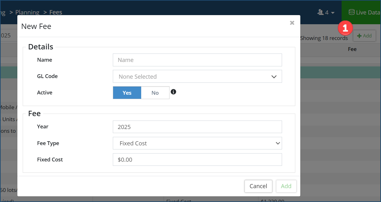Go to Planning in the breadcrumb
Viewport: 381px width, 202px height.
(x=27, y=12)
